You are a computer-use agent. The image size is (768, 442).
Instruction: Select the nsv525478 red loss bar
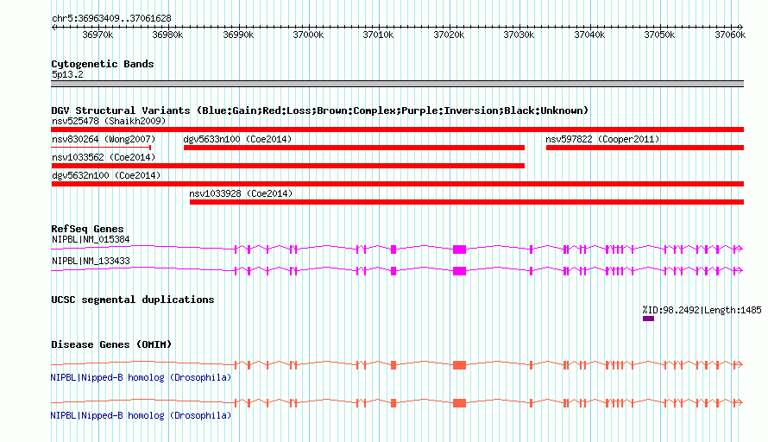[x=397, y=129]
